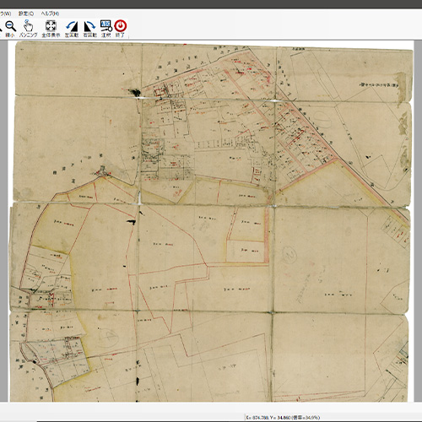Open the partially visible ウィンドウ (W) menu
The image size is (422, 422).
point(5,14)
